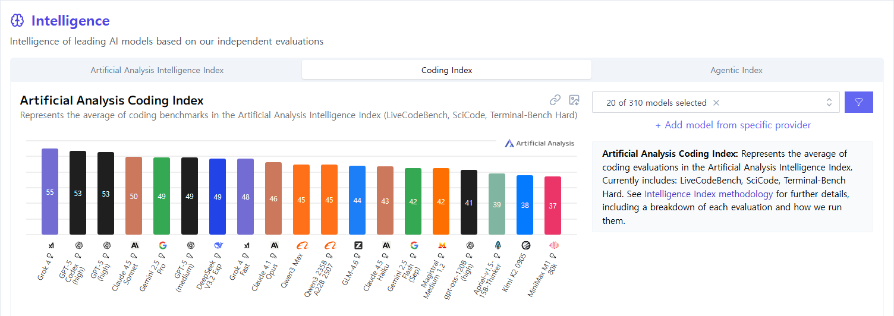
Task: Click Add model from specific provider
Action: (x=733, y=125)
